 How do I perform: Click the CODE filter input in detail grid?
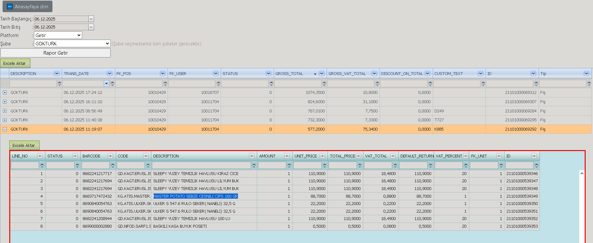point(131,165)
